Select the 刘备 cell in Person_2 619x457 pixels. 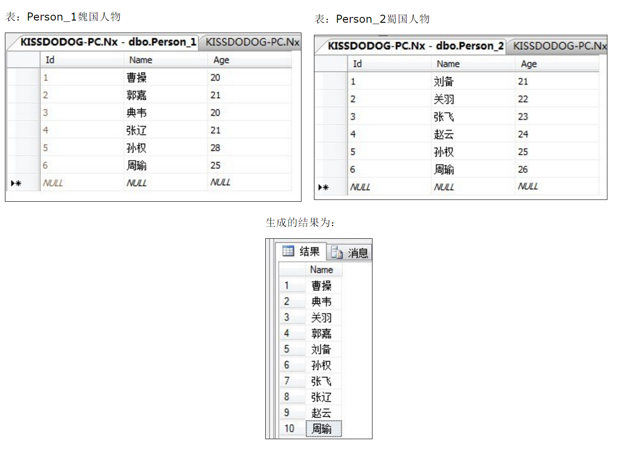pyautogui.click(x=473, y=82)
